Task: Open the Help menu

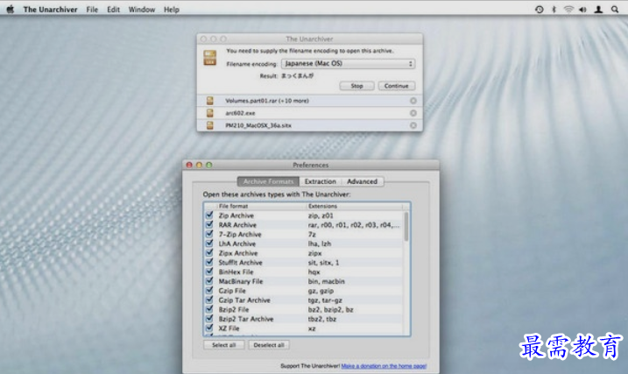Action: (172, 10)
